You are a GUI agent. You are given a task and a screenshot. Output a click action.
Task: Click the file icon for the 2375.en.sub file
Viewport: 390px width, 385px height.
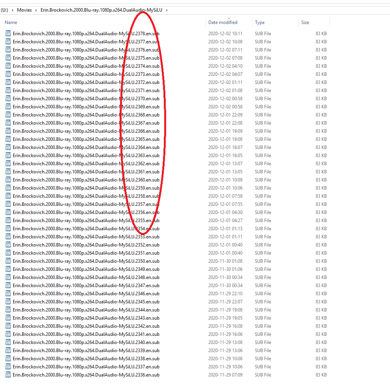(8, 58)
